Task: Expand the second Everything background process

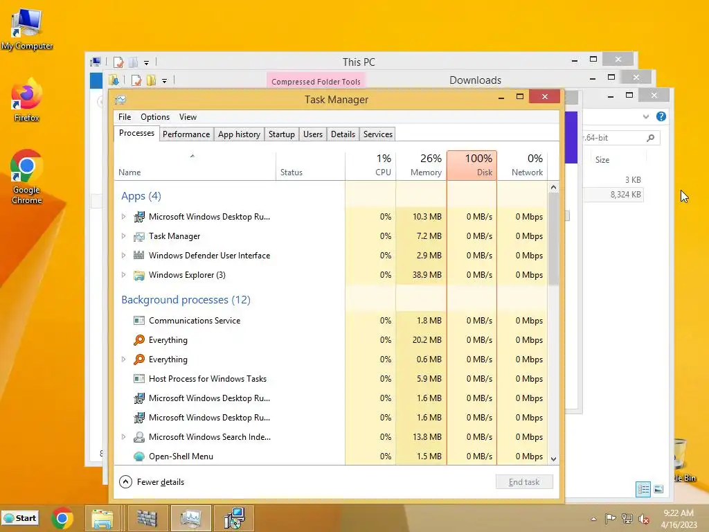Action: [123, 360]
